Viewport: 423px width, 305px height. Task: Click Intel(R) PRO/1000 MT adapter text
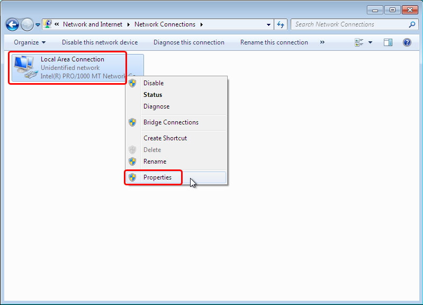coord(83,76)
